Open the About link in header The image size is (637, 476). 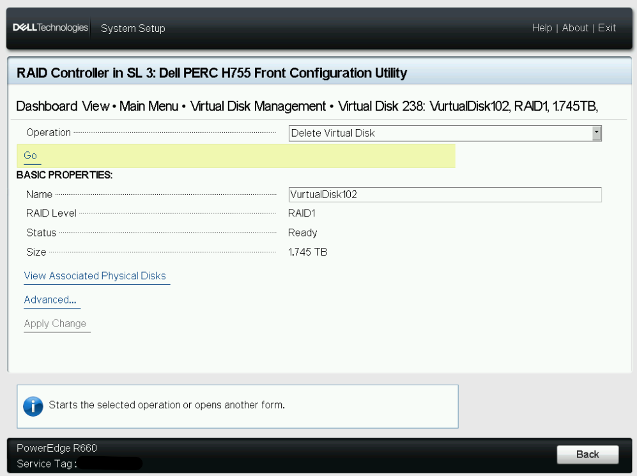coord(575,27)
